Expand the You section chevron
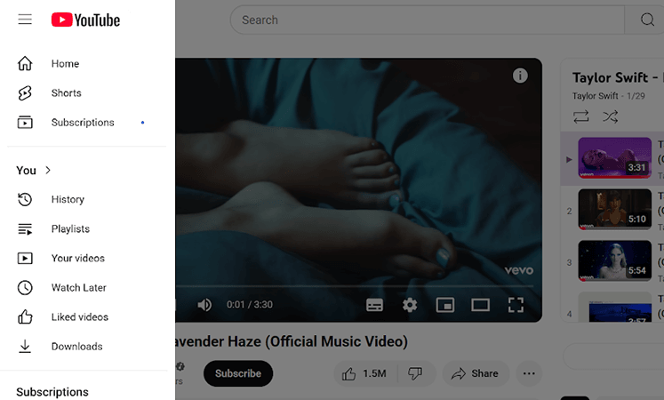The width and height of the screenshot is (664, 400). click(48, 170)
